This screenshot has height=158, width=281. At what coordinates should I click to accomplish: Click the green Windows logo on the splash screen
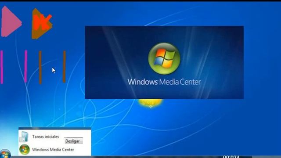pyautogui.click(x=164, y=58)
